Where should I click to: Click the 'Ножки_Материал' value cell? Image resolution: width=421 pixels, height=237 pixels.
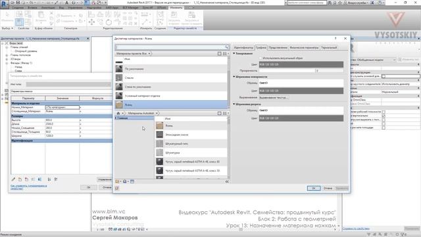[x=62, y=107]
